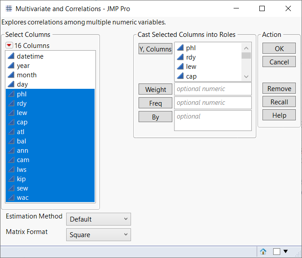Click the cap icon in Y role list
Viewport: 302px width, 258px height.
pyautogui.click(x=180, y=76)
